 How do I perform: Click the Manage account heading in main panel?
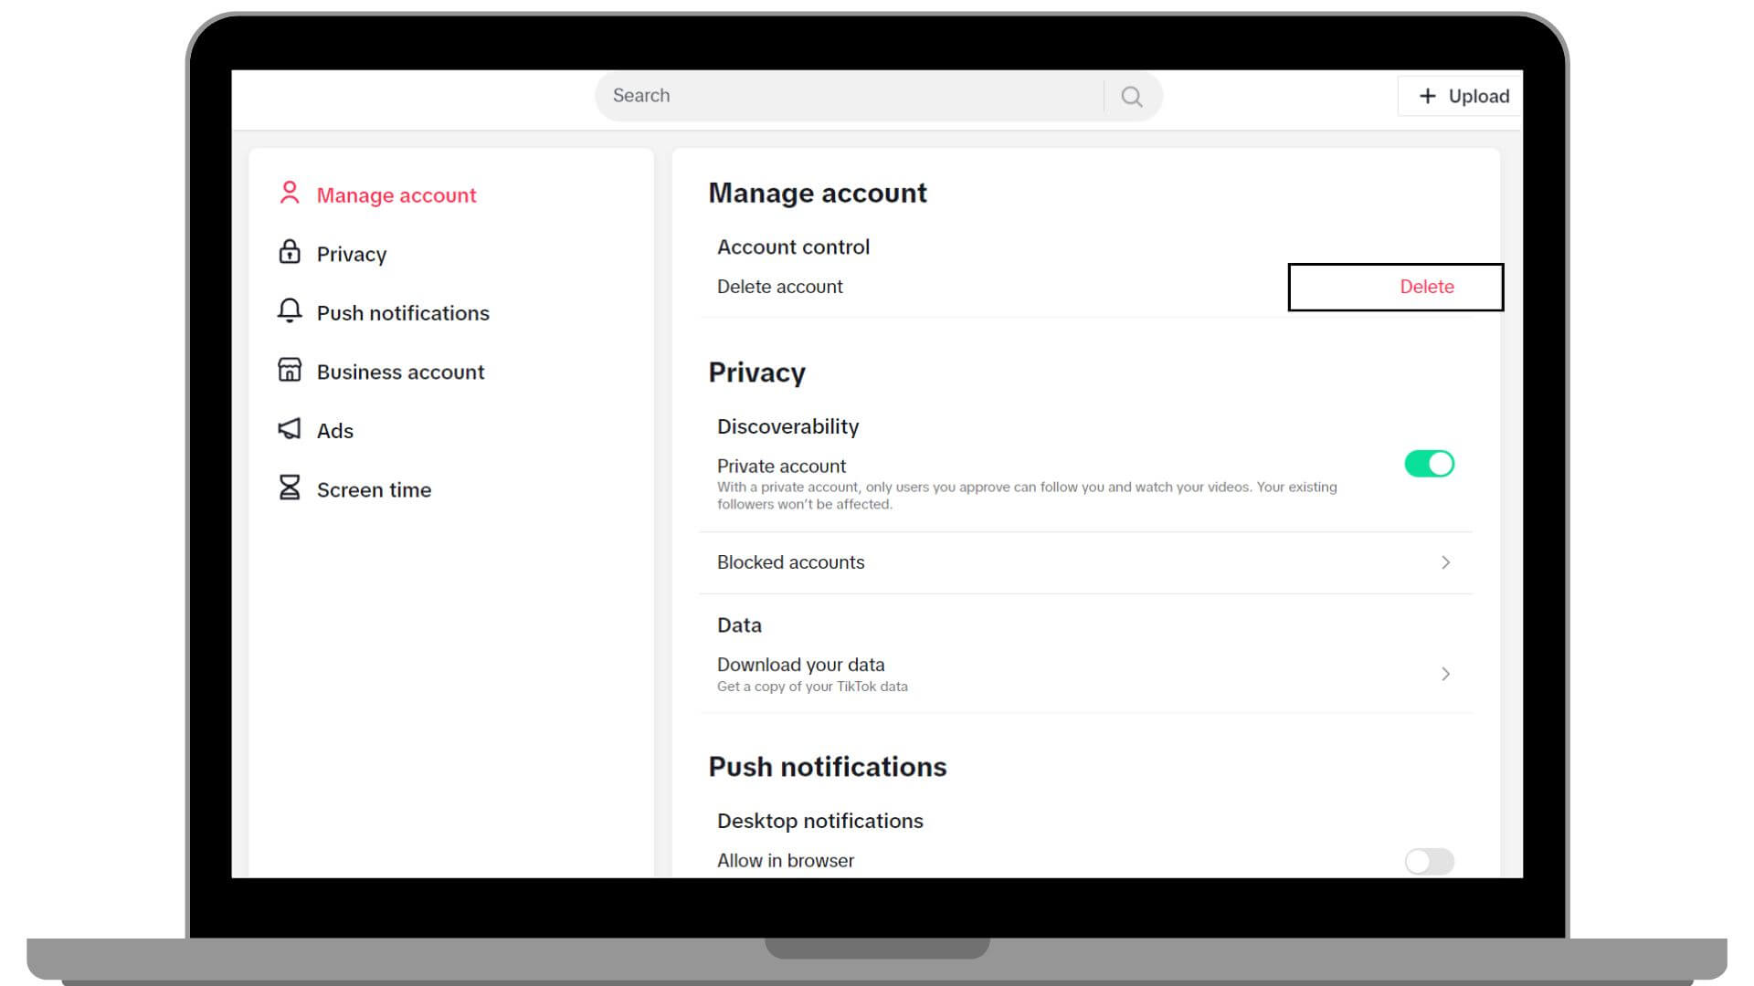click(818, 193)
